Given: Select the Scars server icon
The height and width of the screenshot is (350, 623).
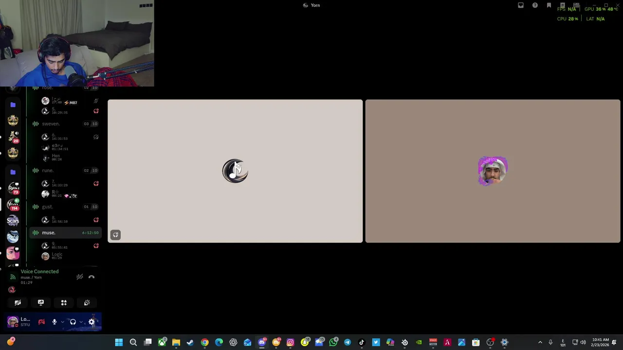Looking at the screenshot, I should pyautogui.click(x=13, y=221).
